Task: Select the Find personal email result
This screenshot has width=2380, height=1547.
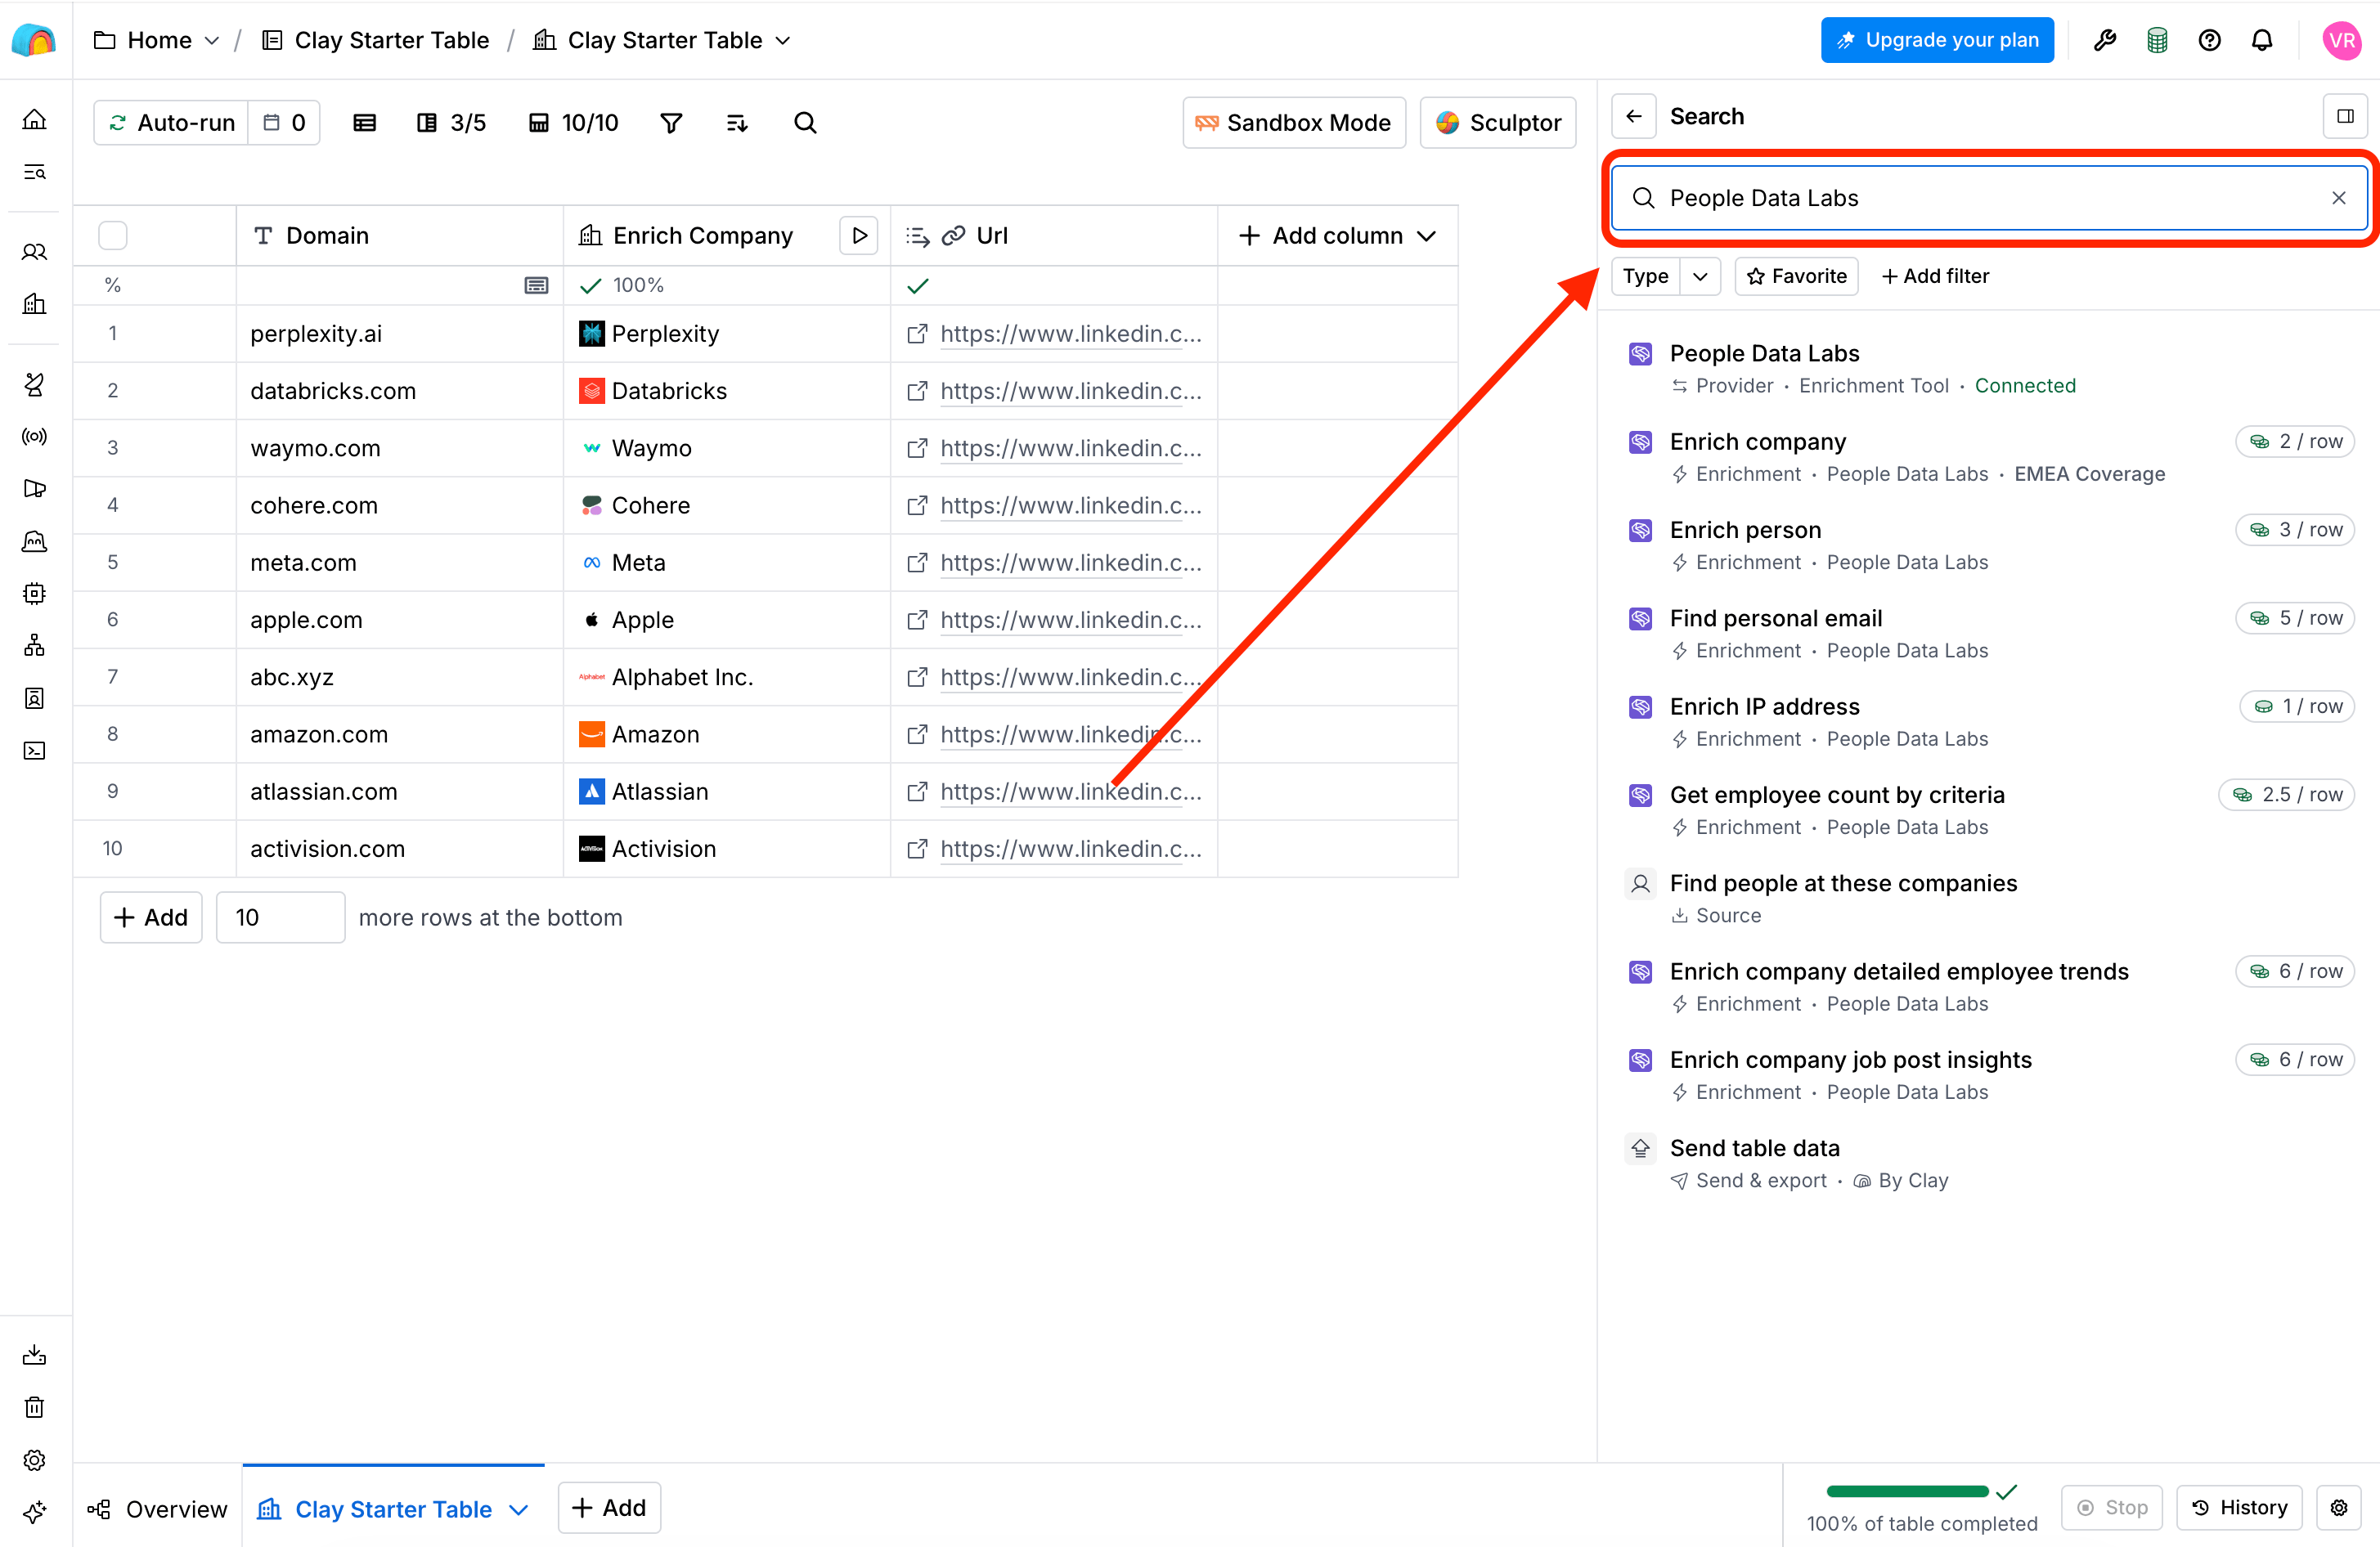Action: pyautogui.click(x=1988, y=633)
